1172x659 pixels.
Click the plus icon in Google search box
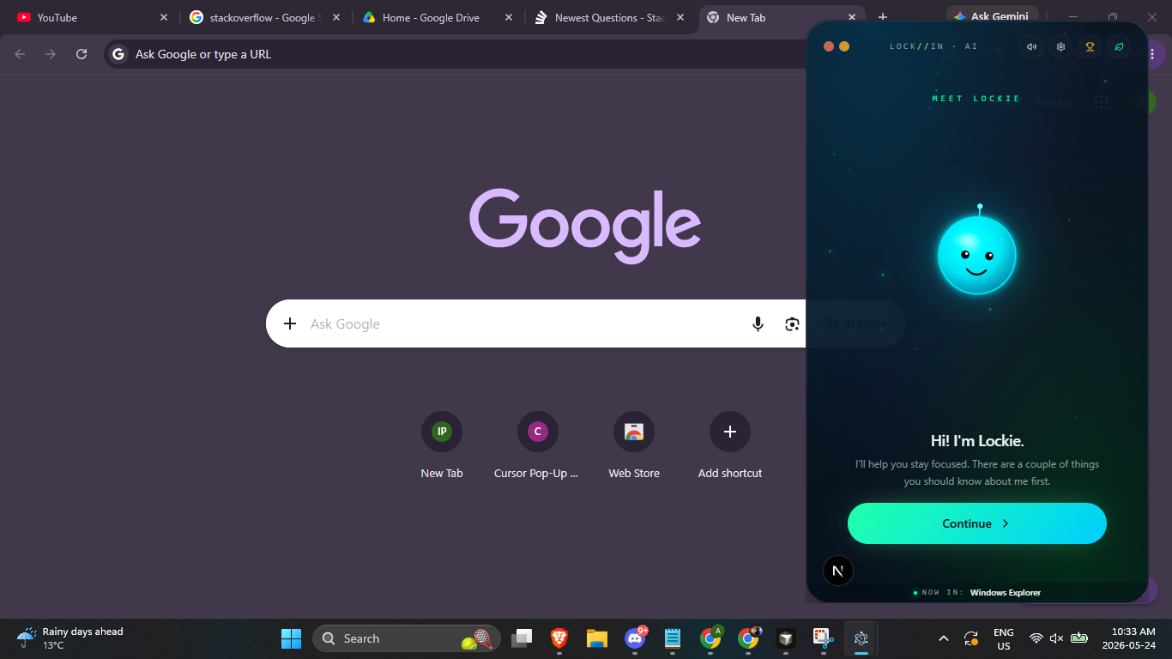290,323
